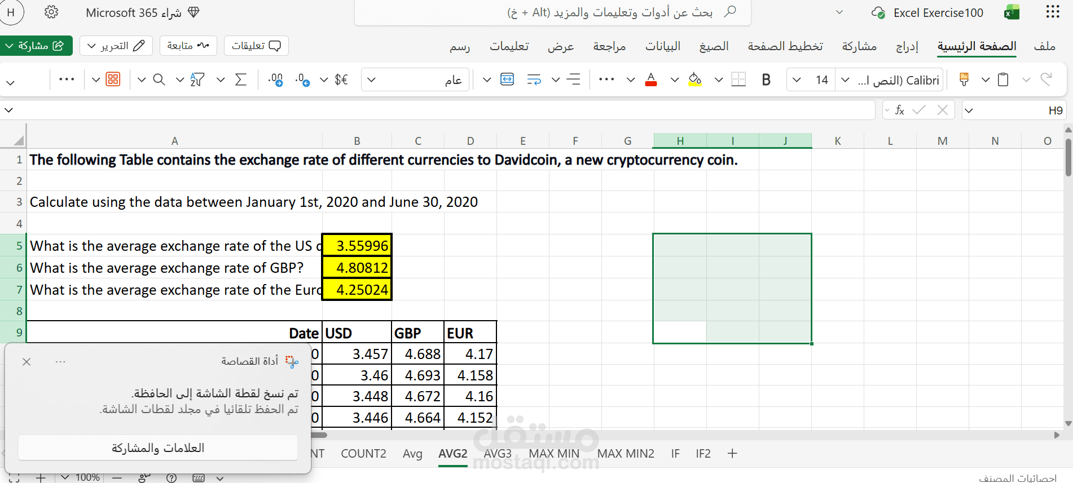Image resolution: width=1073 pixels, height=483 pixels.
Task: Click the formula bar cancel X
Action: coord(942,110)
